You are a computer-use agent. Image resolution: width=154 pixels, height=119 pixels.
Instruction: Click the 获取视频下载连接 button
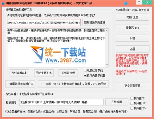click(x=95, y=23)
